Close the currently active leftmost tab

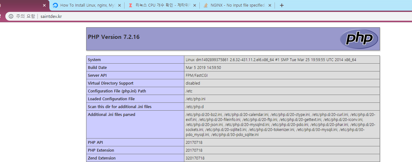pos(44,5)
